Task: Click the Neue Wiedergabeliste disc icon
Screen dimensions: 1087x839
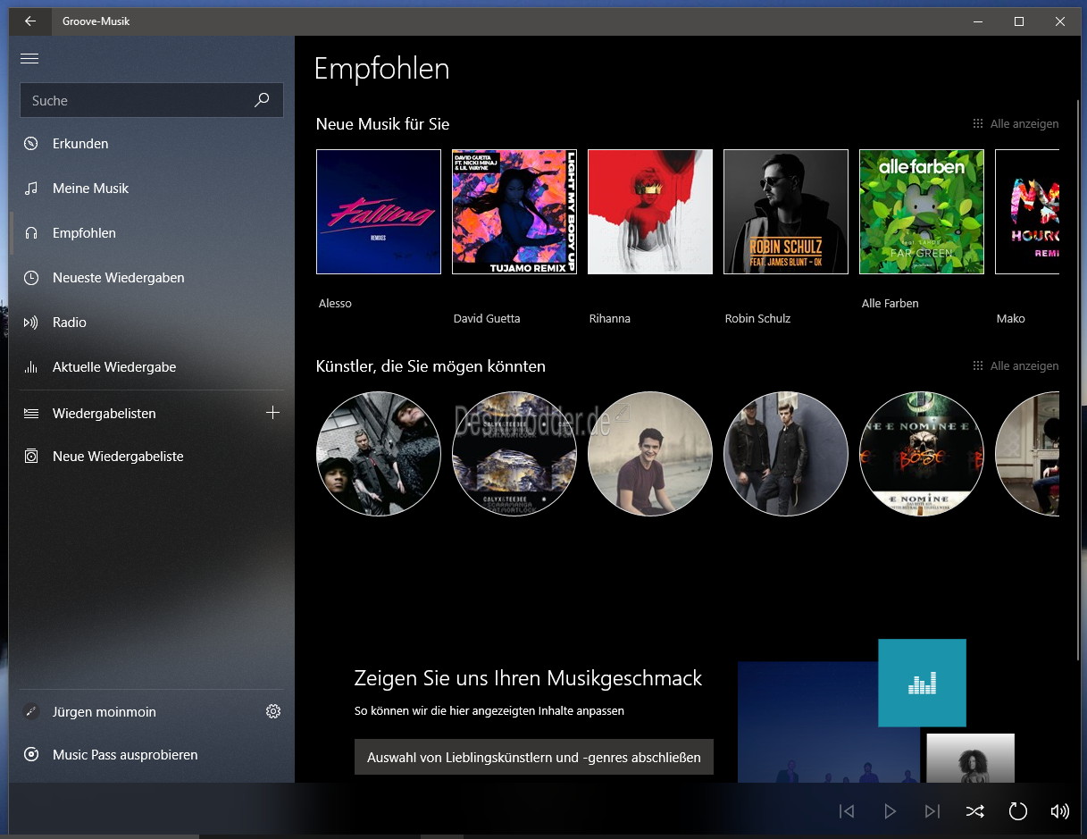Action: tap(31, 457)
